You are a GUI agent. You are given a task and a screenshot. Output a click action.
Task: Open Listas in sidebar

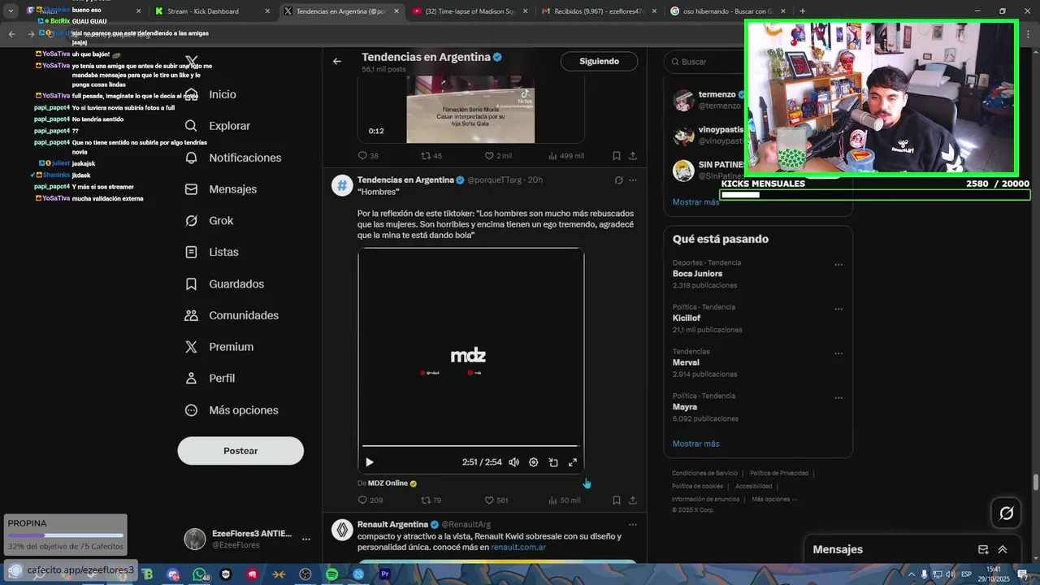coord(211,253)
